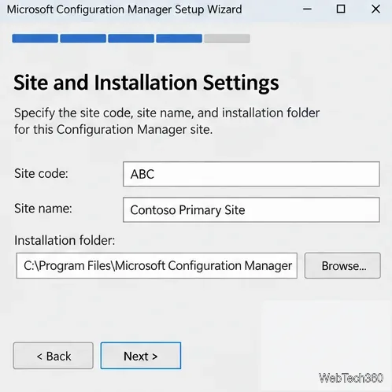Close the Setup Wizard window
Image resolution: width=392 pixels, height=392 pixels.
(x=375, y=9)
